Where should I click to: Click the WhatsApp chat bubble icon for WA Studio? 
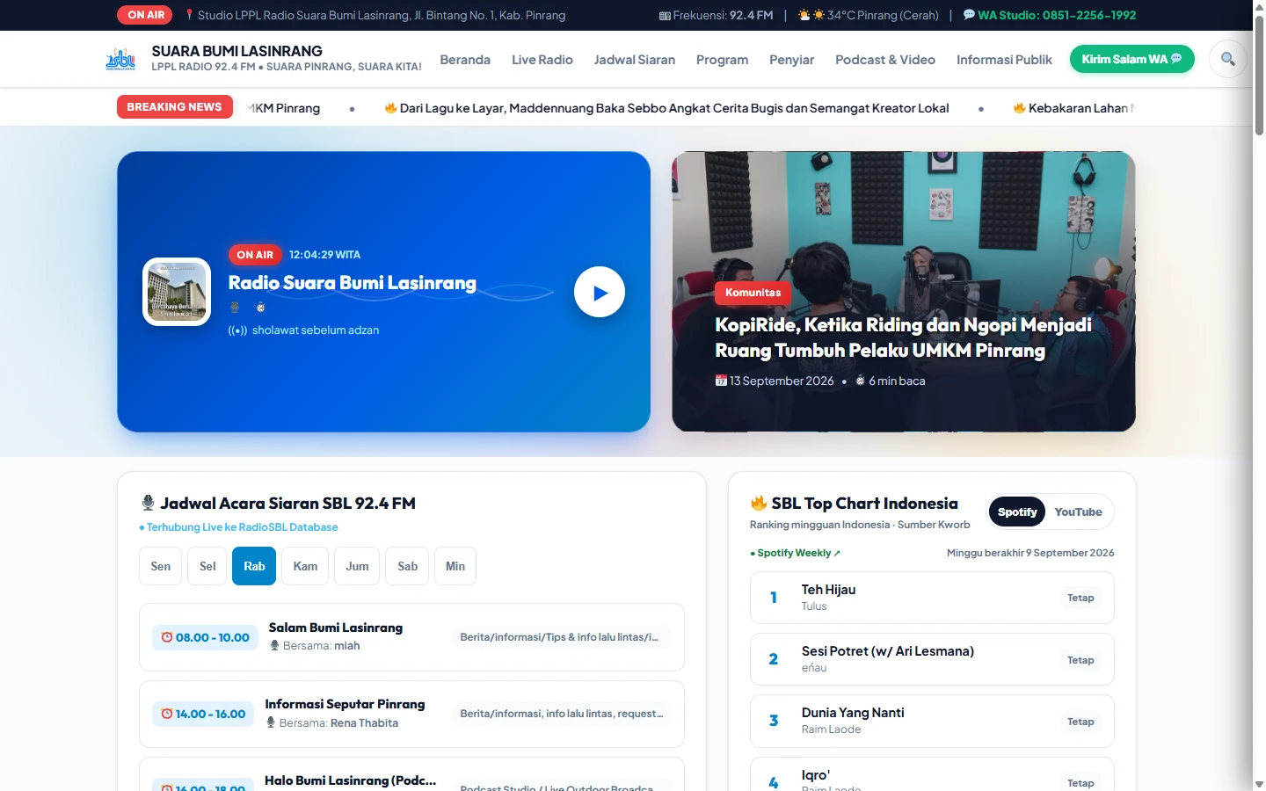[969, 15]
